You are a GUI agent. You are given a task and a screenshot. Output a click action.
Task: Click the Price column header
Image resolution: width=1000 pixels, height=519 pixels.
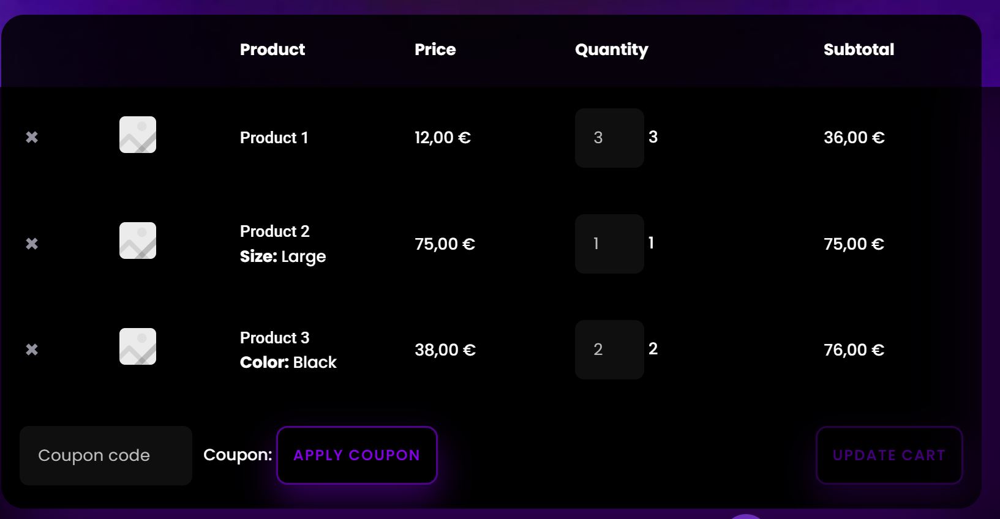435,50
